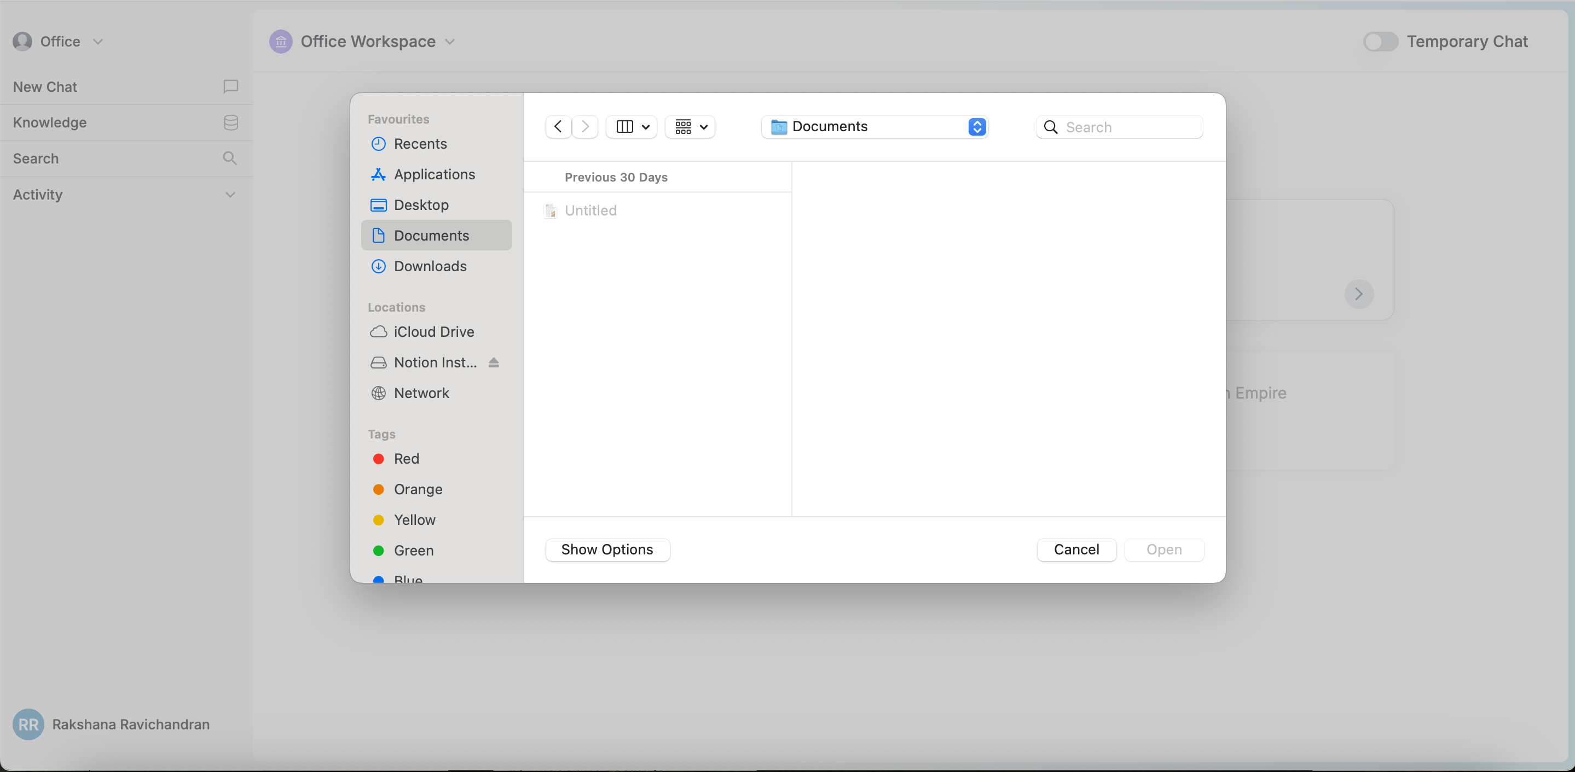This screenshot has height=772, width=1575.
Task: Click the Office Workspace building icon
Action: (x=281, y=42)
